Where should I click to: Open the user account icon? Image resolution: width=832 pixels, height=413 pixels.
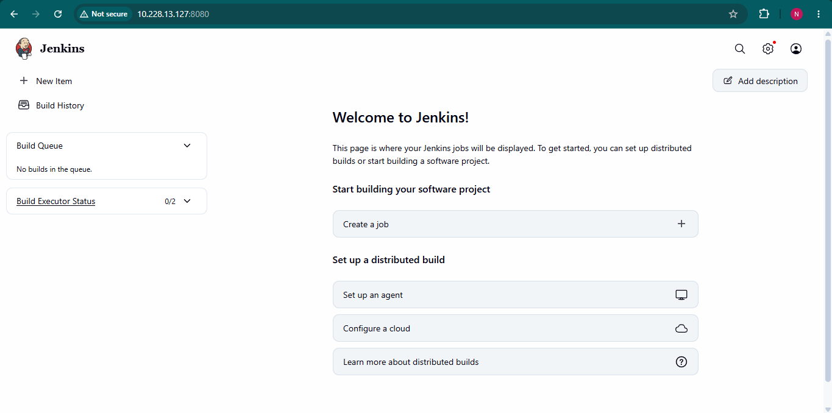(796, 49)
